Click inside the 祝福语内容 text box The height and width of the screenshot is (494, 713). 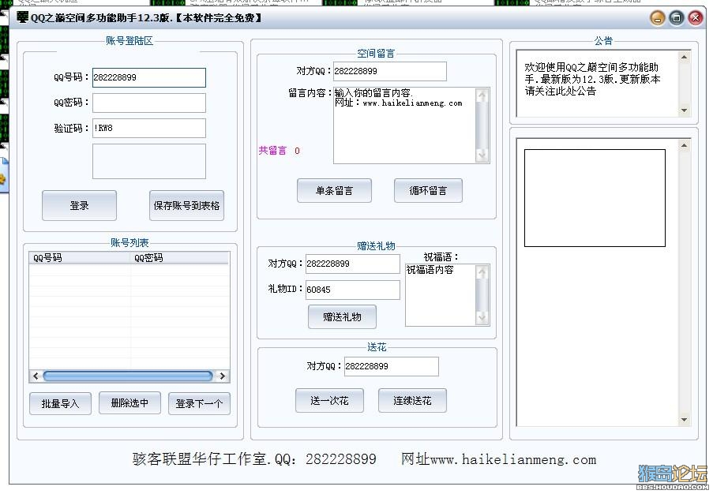pyautogui.click(x=440, y=295)
